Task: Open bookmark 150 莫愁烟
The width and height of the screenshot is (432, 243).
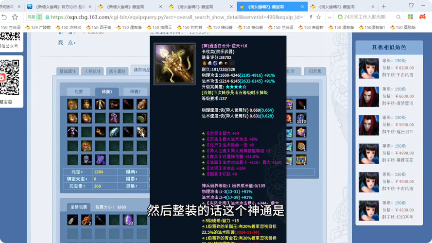Action: click(403, 27)
